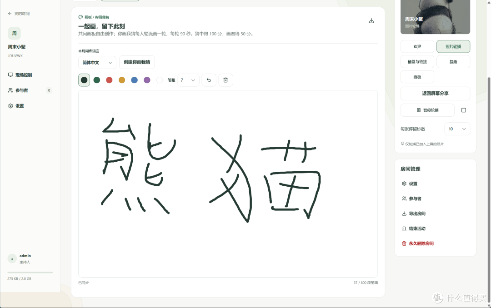The height and width of the screenshot is (308, 491).
Task: Switch to the 画板 tab
Action: (417, 77)
